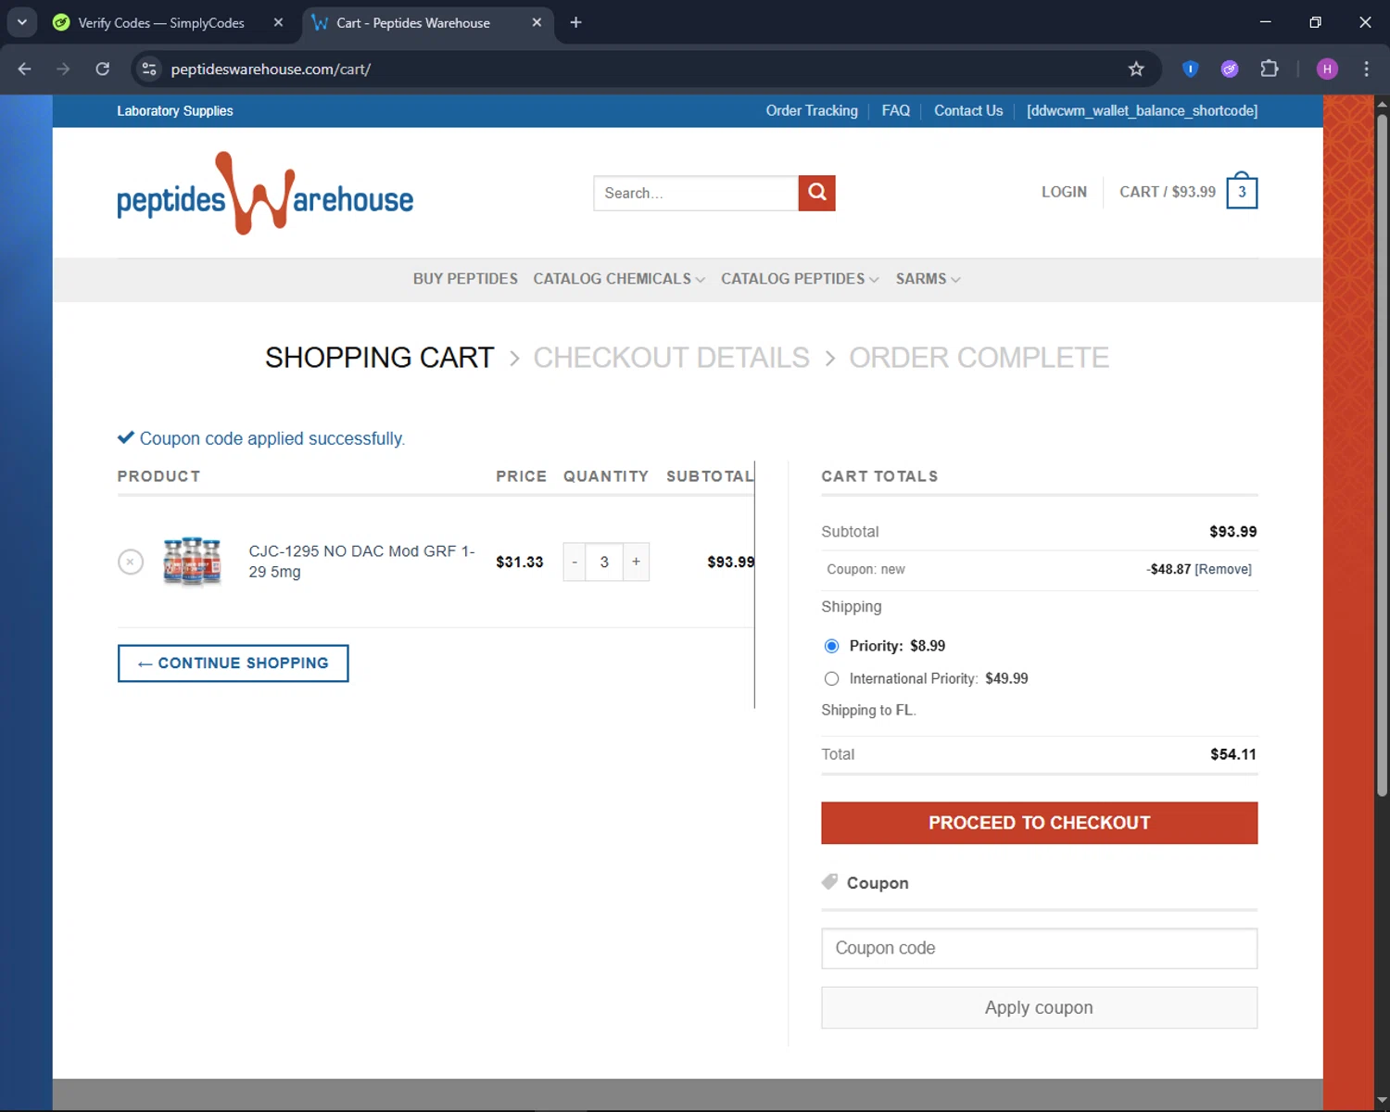Click the unit price $31.33

(x=520, y=562)
